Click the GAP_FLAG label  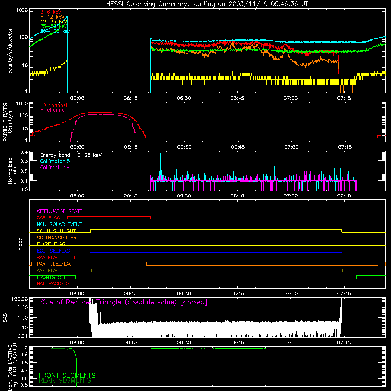[48, 217]
